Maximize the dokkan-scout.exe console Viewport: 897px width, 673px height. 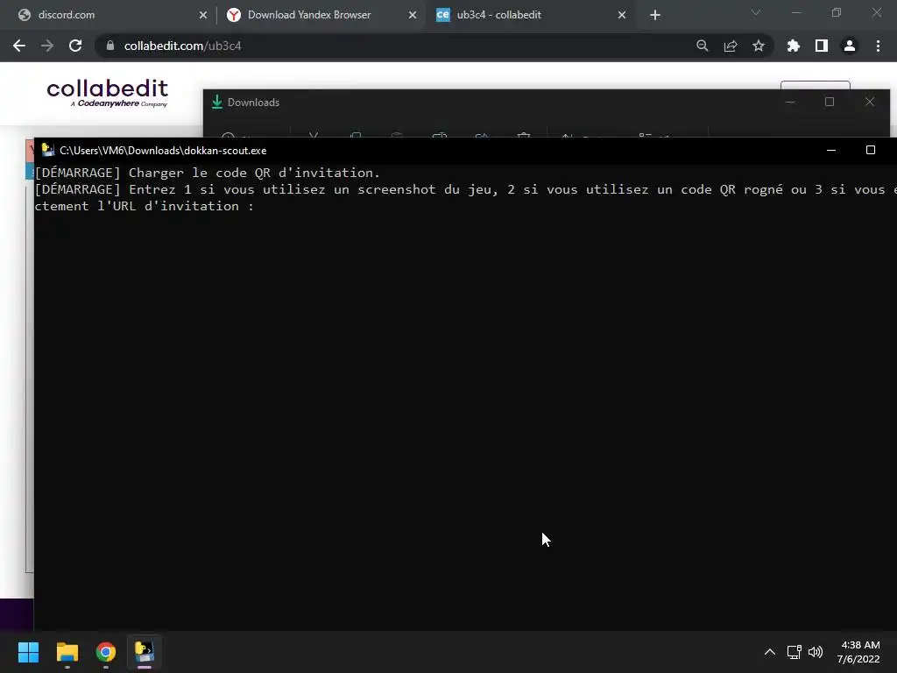click(871, 150)
